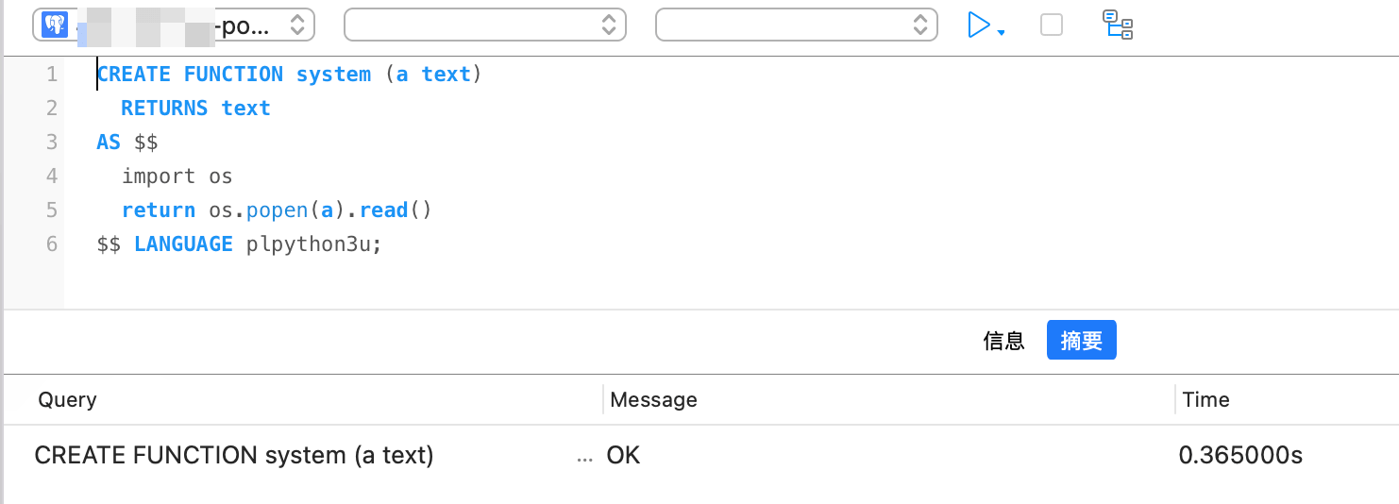The height and width of the screenshot is (504, 1399).
Task: Click the ellipsis in the query result row
Action: (585, 456)
